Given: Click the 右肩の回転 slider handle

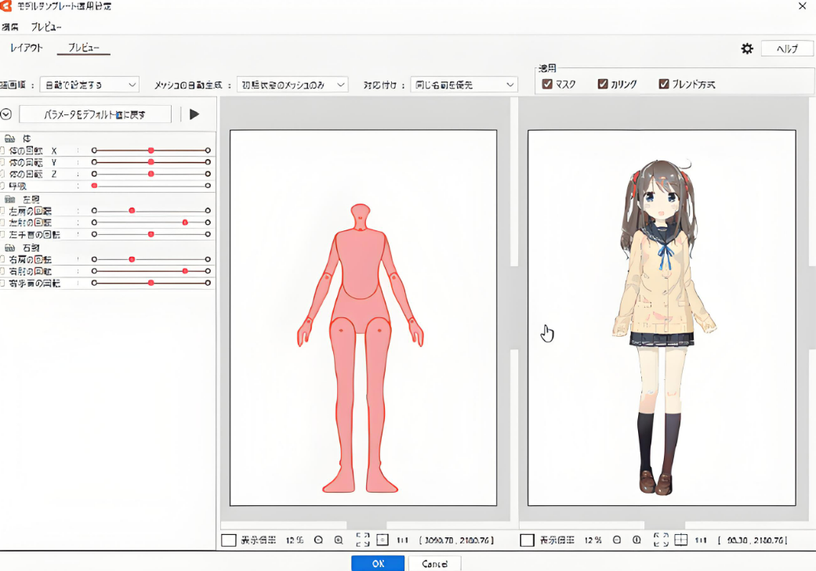Looking at the screenshot, I should [132, 259].
